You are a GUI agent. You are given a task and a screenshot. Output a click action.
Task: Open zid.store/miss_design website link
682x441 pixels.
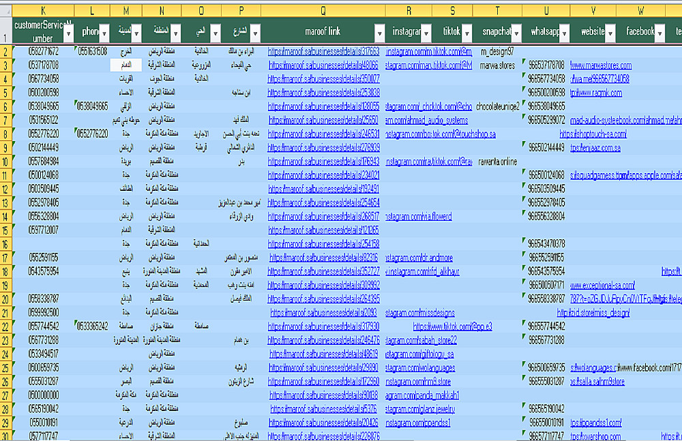[593, 313]
